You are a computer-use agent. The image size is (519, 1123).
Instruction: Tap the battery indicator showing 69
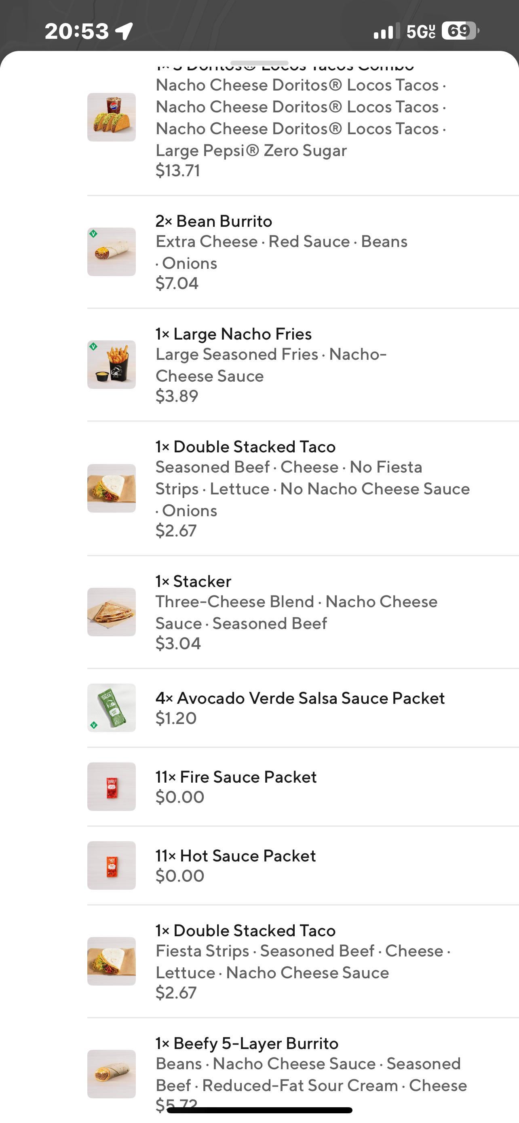[x=460, y=31]
